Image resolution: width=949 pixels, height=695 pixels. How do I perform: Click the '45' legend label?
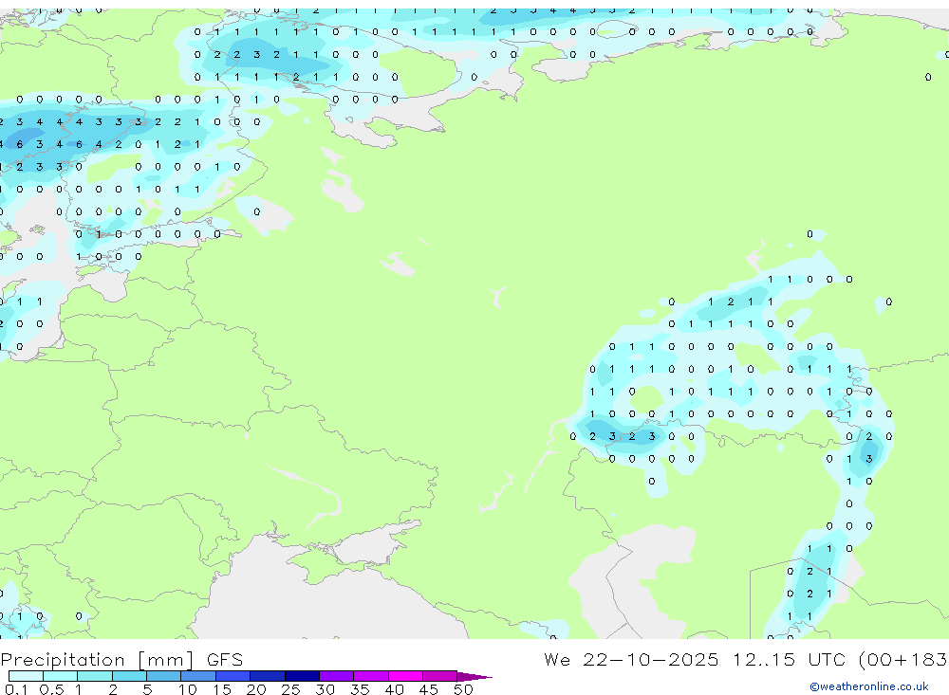point(429,689)
